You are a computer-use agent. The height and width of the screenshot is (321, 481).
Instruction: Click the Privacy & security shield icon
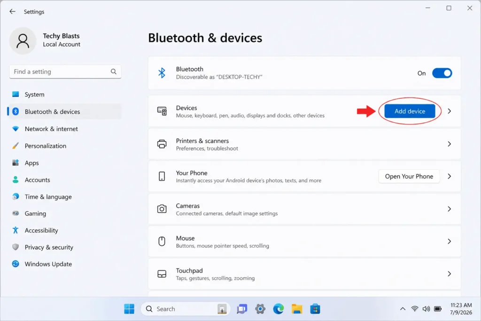16,247
